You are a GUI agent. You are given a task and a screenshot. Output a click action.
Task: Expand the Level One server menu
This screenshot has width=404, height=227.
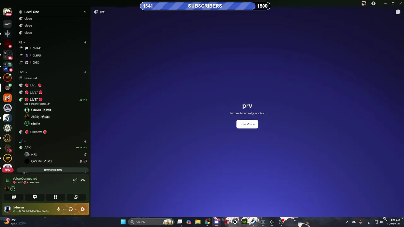pyautogui.click(x=53, y=12)
